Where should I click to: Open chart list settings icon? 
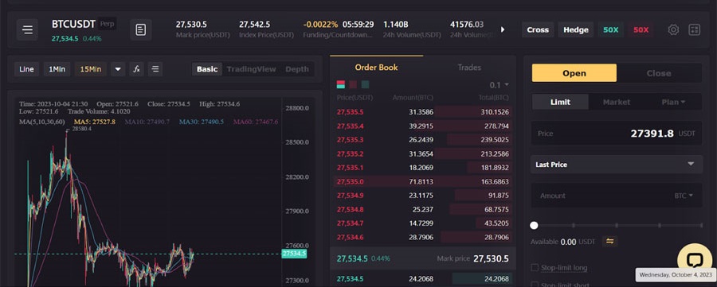click(x=155, y=69)
